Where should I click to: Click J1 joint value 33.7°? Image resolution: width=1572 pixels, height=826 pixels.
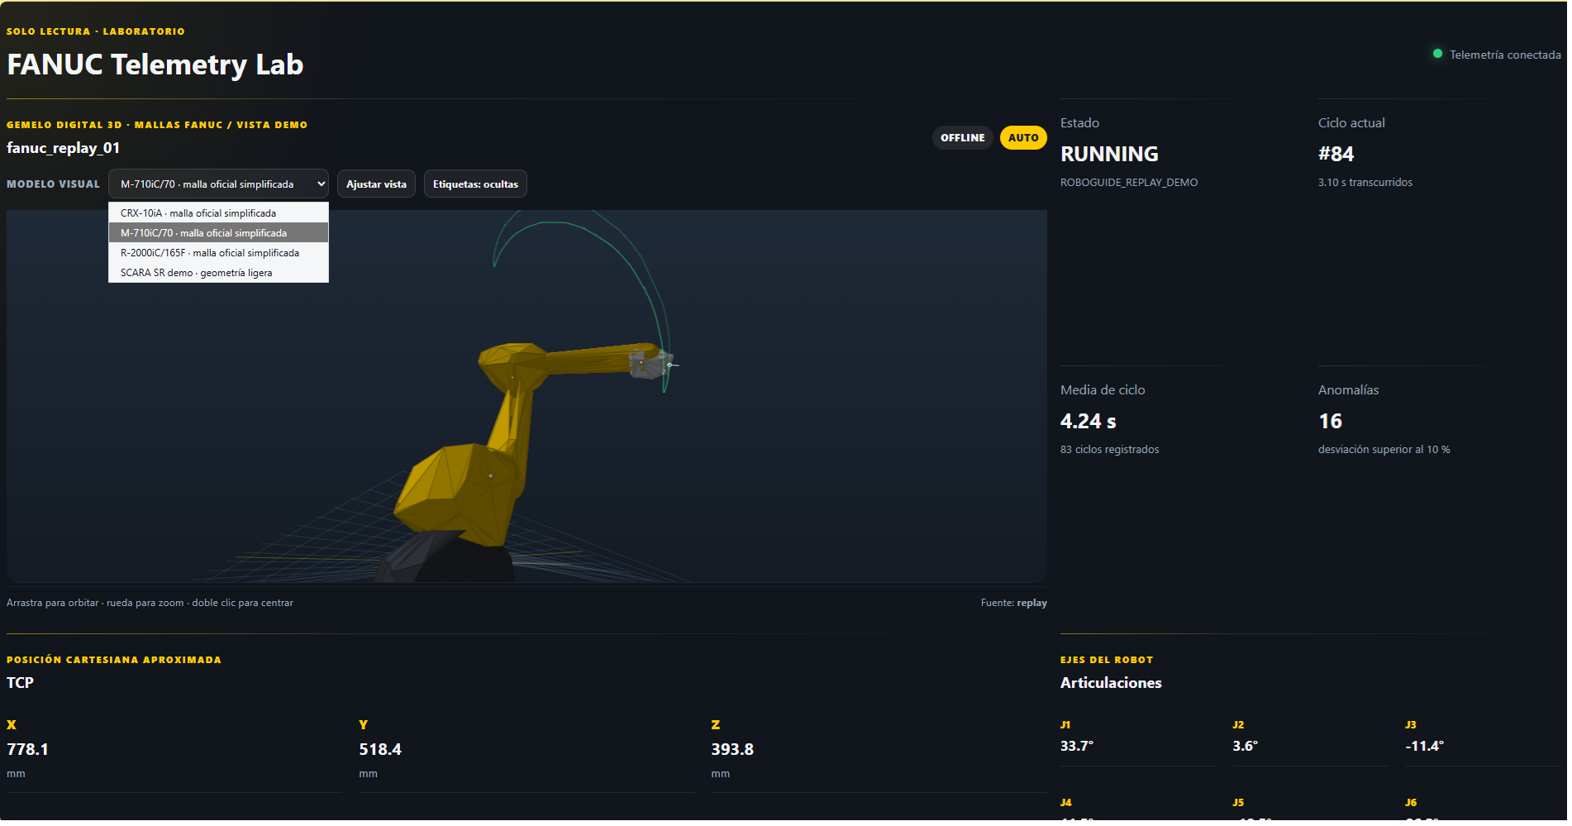click(x=1077, y=746)
